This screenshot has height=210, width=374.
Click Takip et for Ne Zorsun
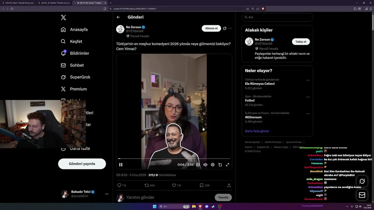301,42
